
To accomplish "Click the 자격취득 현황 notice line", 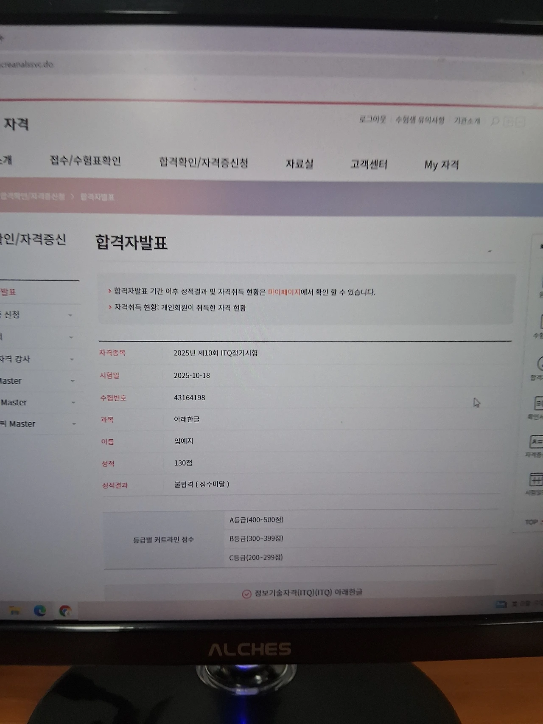I will point(180,308).
